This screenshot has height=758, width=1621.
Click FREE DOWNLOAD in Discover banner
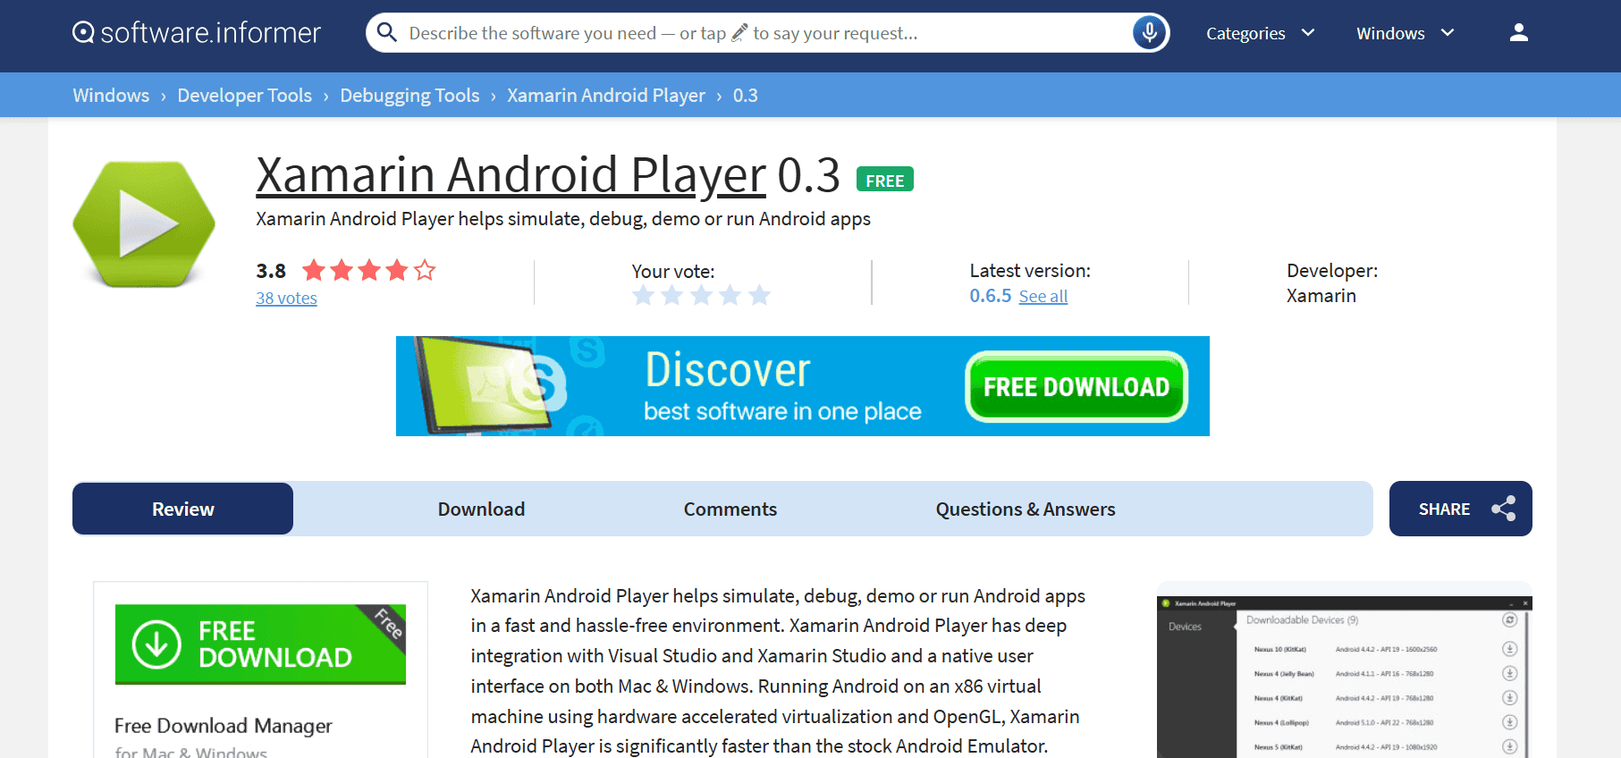[1076, 387]
